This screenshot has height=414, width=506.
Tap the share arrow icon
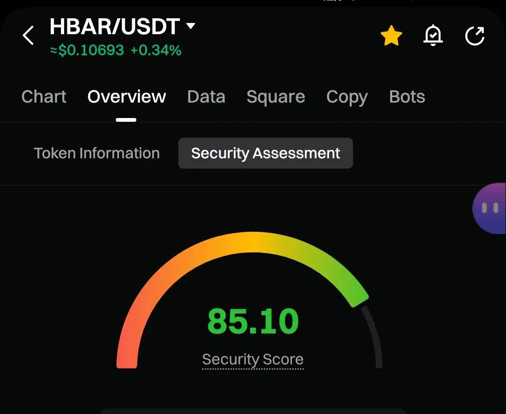click(475, 36)
